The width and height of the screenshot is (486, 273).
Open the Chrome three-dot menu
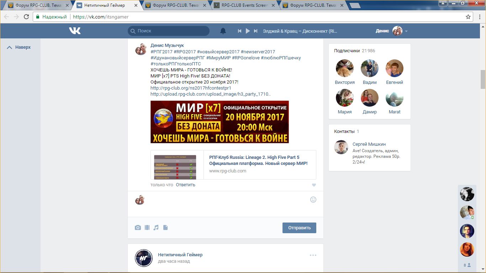coord(479,17)
